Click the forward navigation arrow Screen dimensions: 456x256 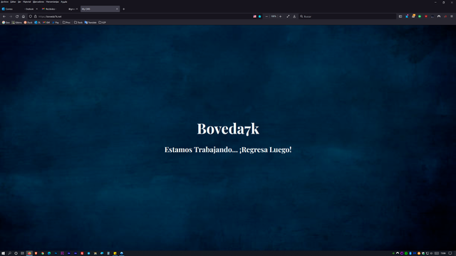pos(11,16)
